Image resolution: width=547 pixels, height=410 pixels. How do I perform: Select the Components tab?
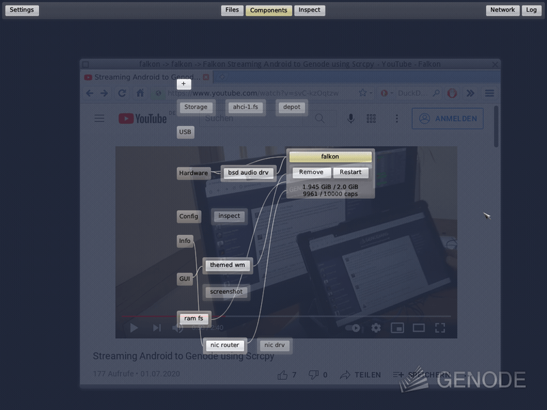coord(269,10)
